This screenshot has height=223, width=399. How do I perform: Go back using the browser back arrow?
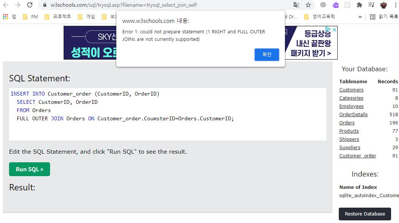coord(6,5)
